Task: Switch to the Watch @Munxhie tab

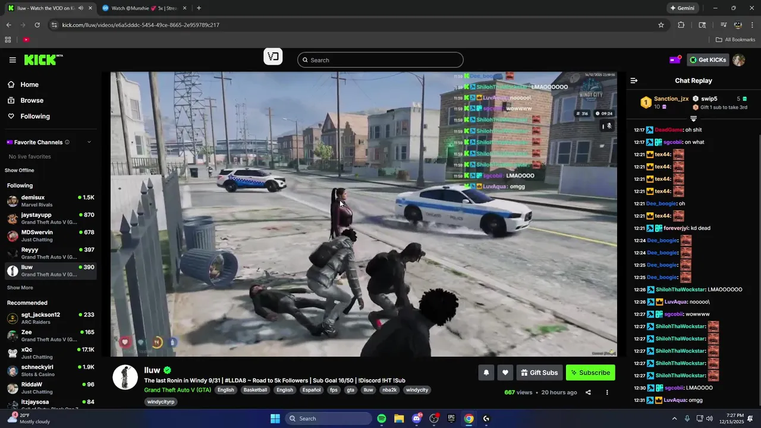Action: [x=144, y=8]
